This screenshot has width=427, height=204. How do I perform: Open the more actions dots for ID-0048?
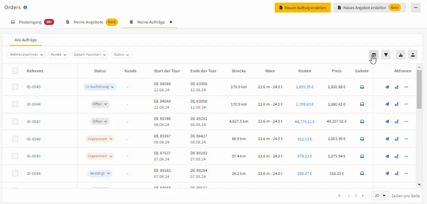[x=406, y=104]
